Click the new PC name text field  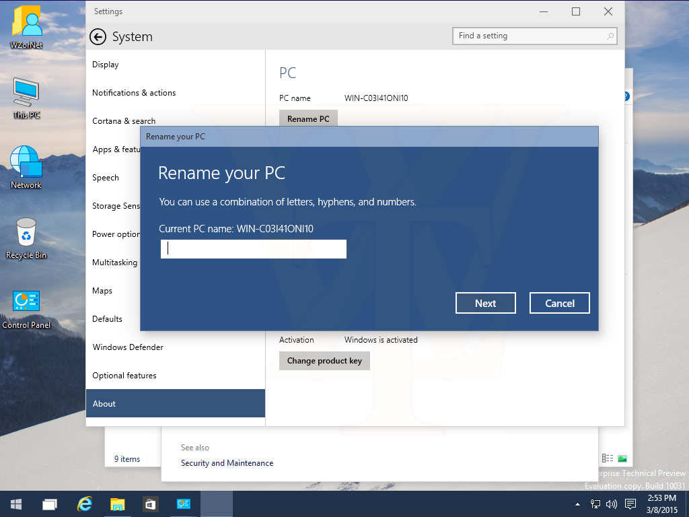pyautogui.click(x=254, y=249)
